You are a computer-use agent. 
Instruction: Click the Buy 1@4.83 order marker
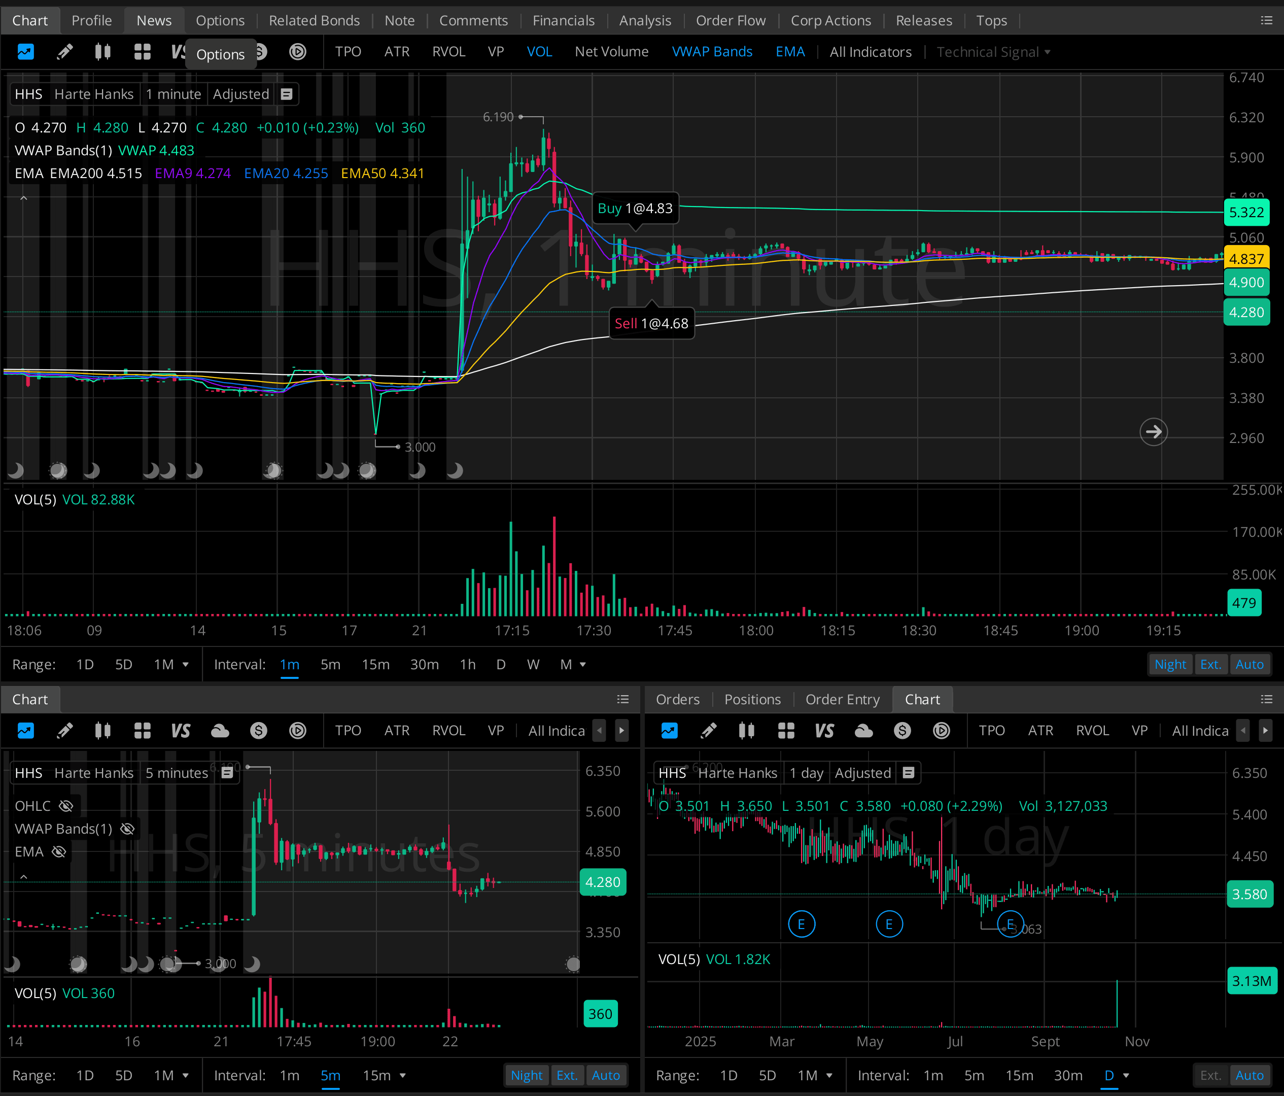tap(635, 208)
